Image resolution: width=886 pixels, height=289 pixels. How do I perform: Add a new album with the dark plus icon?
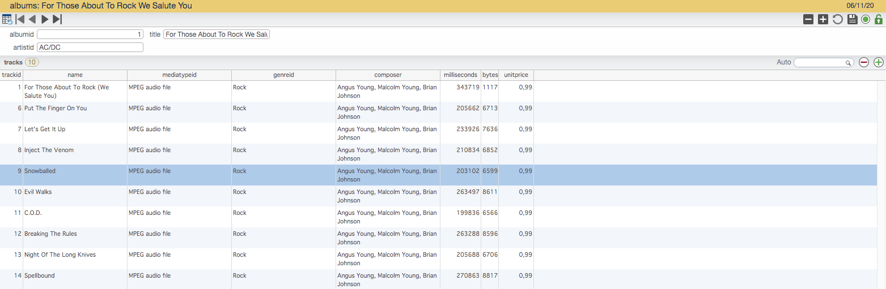click(x=823, y=19)
